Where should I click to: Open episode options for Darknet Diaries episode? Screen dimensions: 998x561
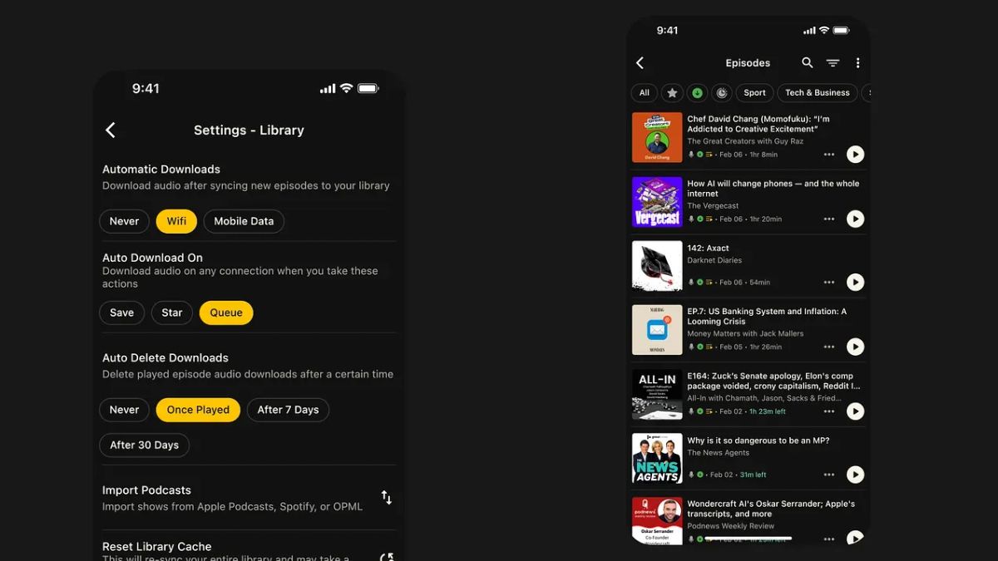point(829,282)
